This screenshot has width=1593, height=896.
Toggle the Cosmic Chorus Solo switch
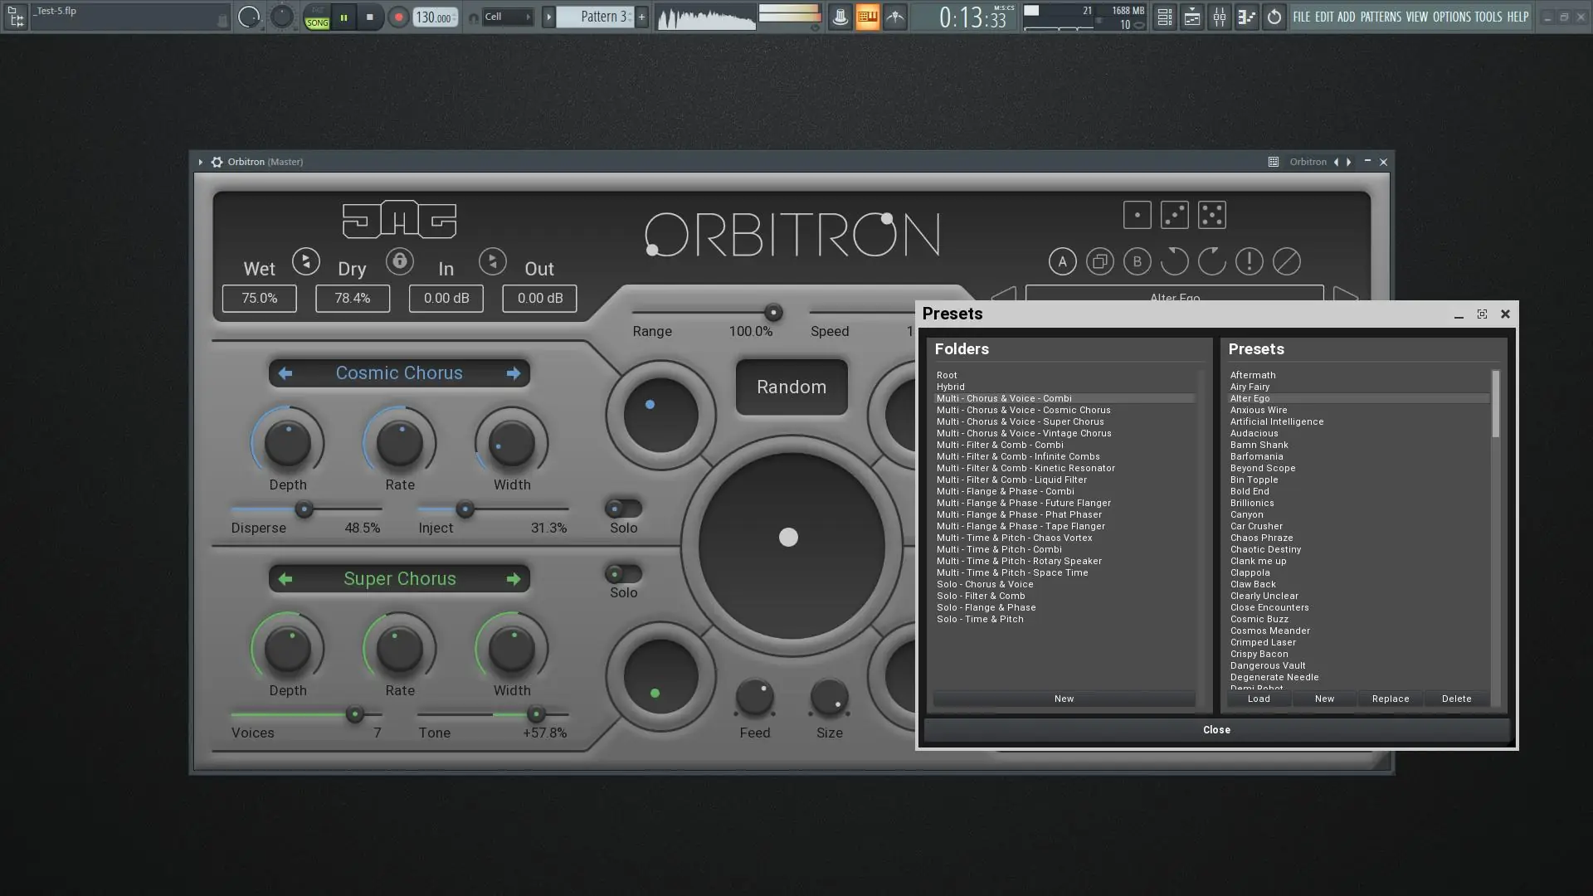pos(623,508)
